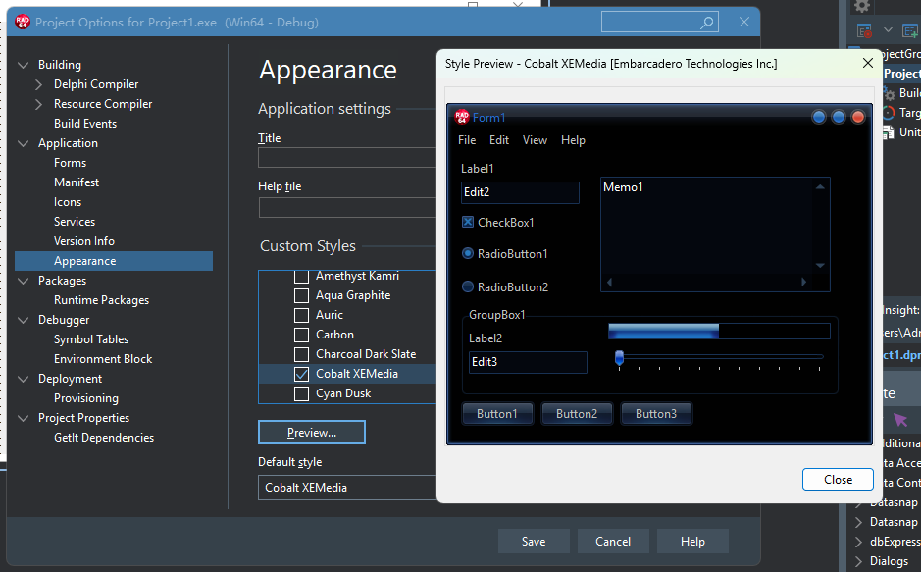The height and width of the screenshot is (572, 921).
Task: Click the Help button at dialog bottom
Action: [x=692, y=541]
